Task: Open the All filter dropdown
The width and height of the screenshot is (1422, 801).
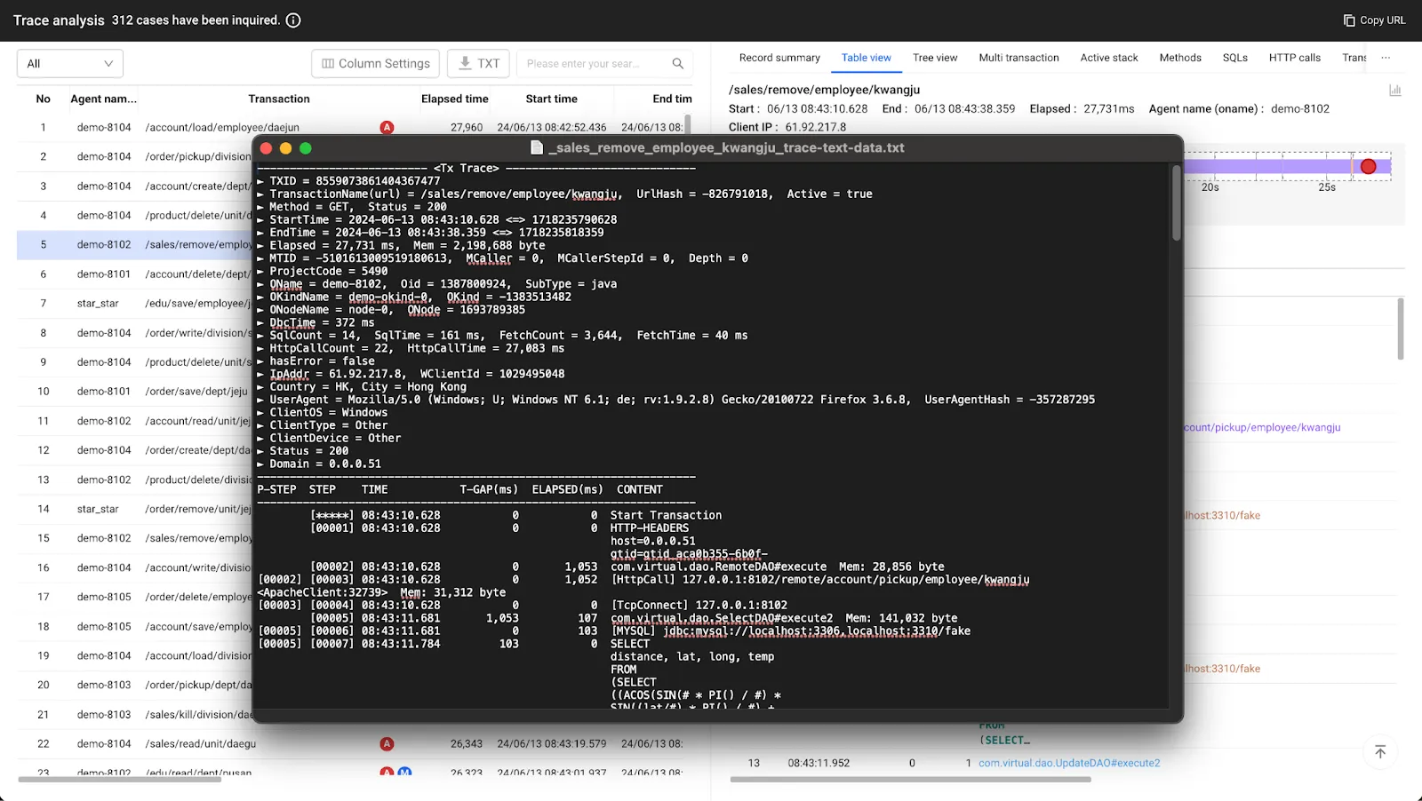Action: coord(70,64)
